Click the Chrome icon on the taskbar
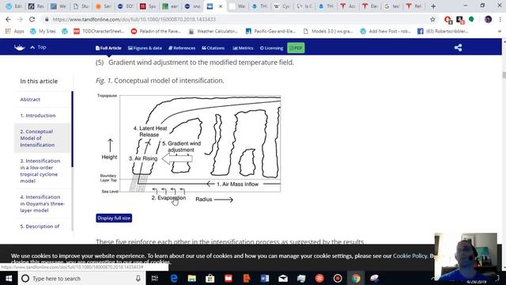 (356, 278)
